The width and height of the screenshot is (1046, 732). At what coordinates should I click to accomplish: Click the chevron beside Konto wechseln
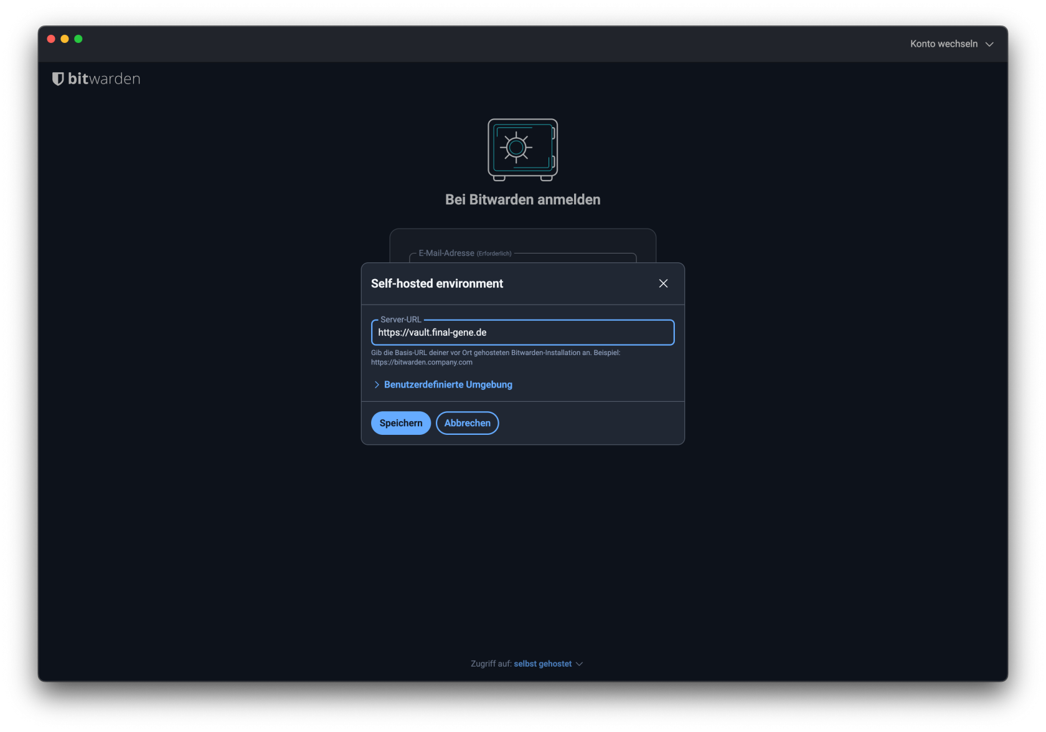[990, 44]
